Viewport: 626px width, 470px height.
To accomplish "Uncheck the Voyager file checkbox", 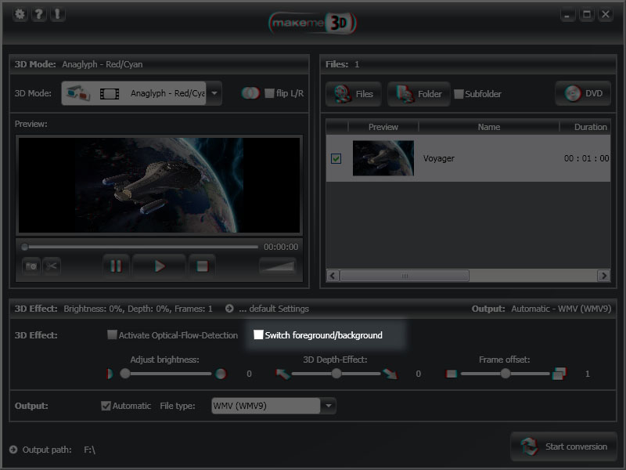I will point(336,158).
